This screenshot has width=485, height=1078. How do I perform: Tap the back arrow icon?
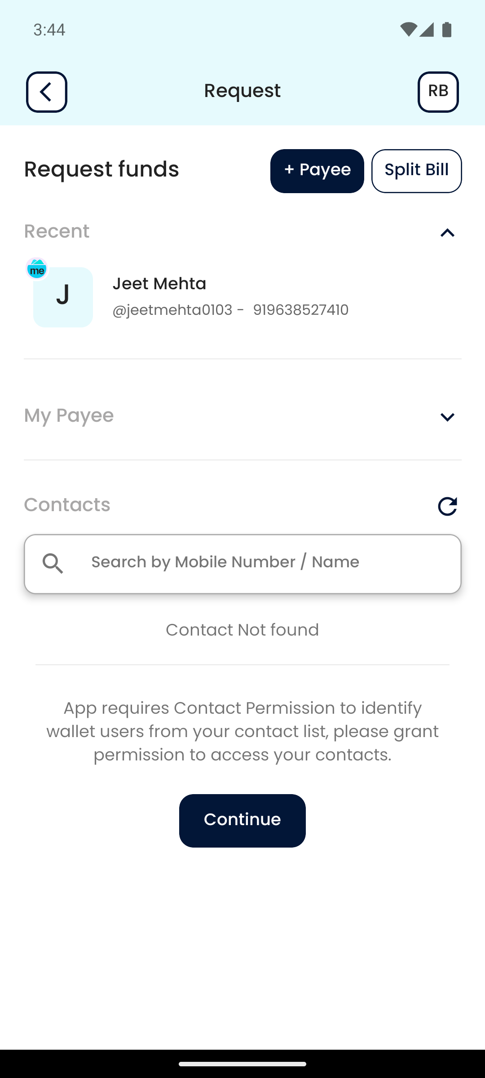(x=47, y=92)
